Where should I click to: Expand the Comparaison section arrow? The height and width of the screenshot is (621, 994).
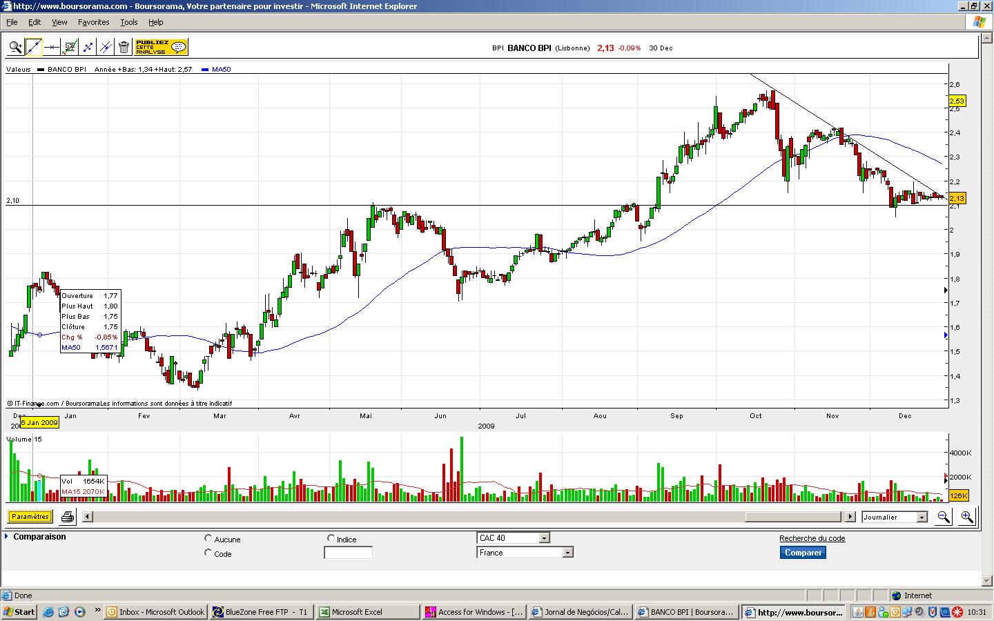6,536
